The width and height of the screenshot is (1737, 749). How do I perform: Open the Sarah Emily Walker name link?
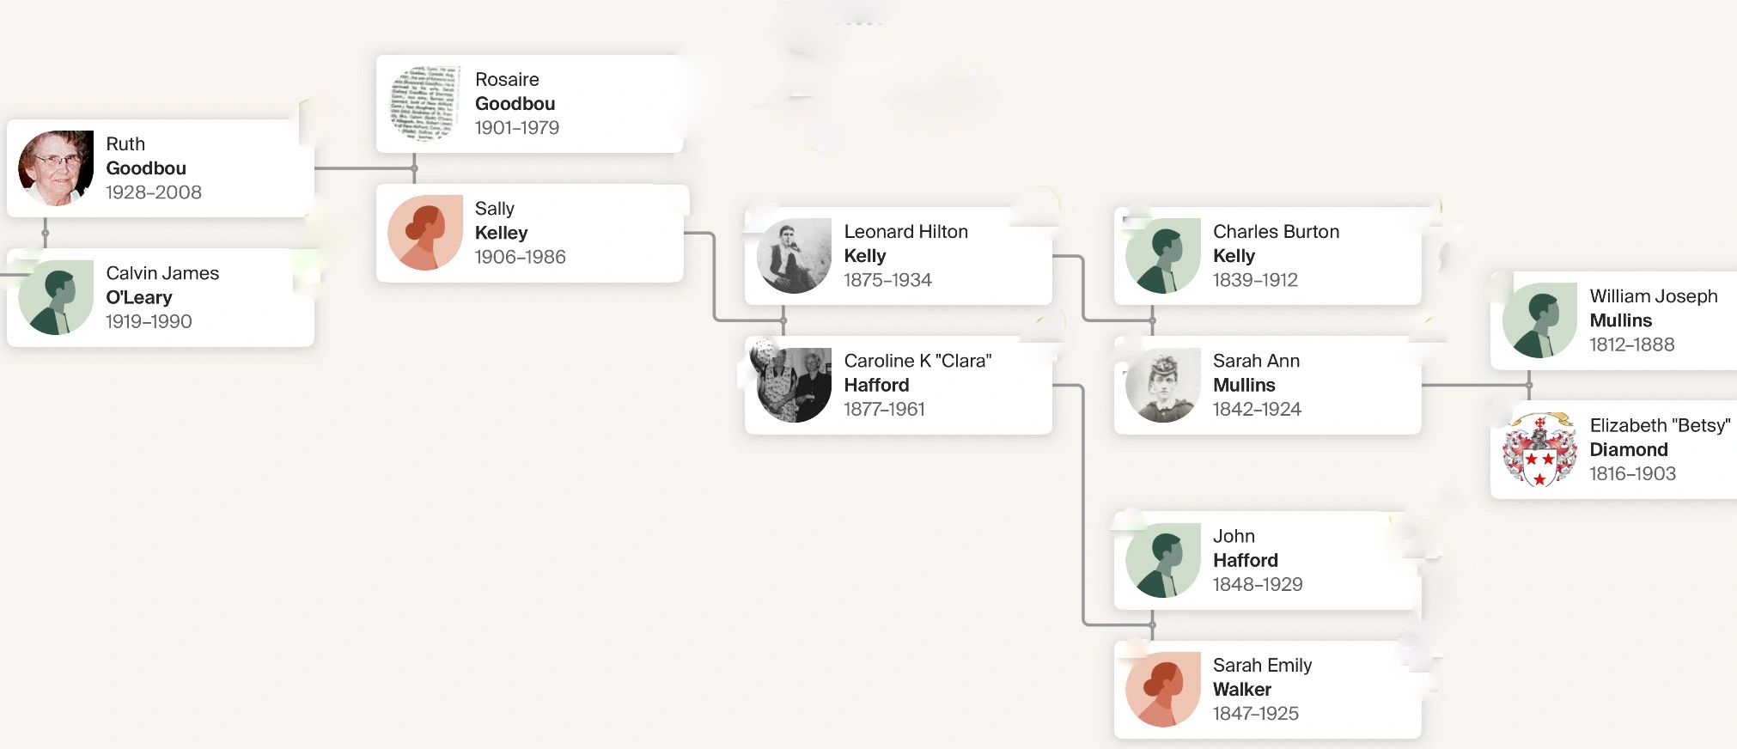coord(1262,677)
